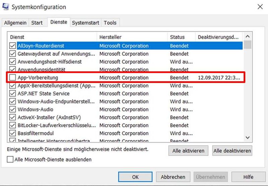Open the Tools tab
The height and width of the screenshot is (186, 268).
(x=110, y=23)
